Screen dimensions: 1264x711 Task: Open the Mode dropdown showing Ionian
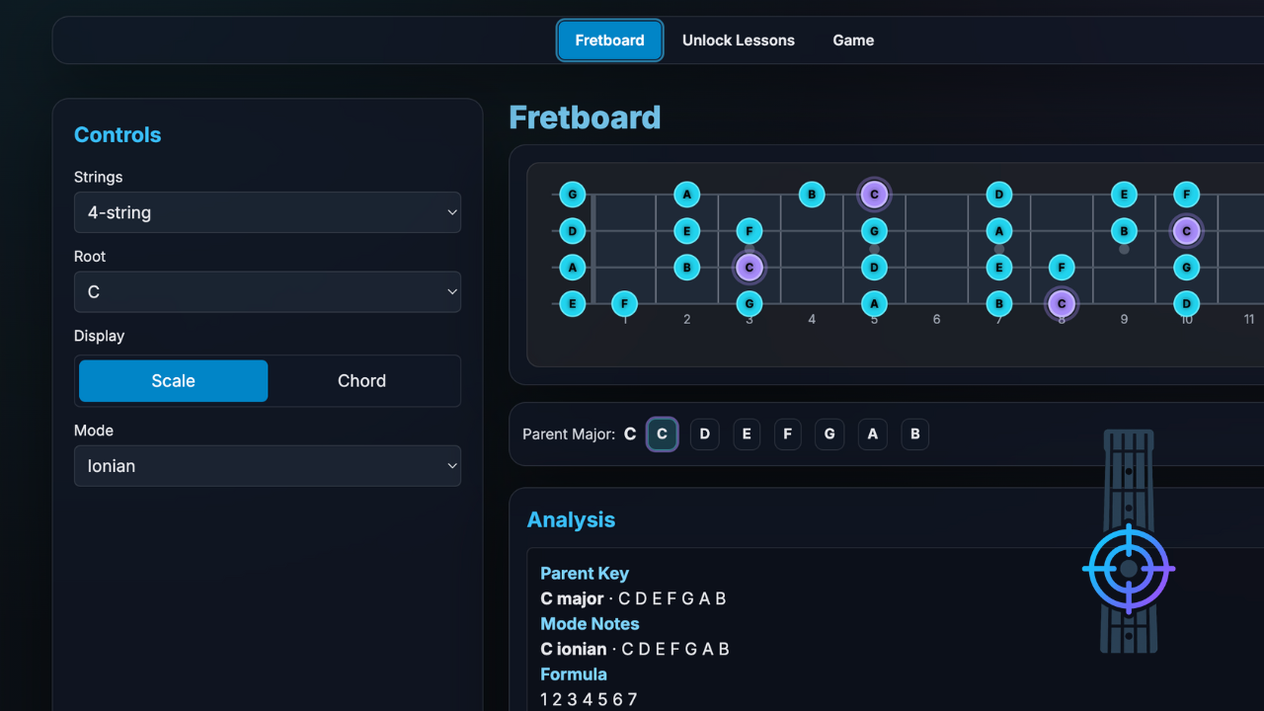click(268, 466)
